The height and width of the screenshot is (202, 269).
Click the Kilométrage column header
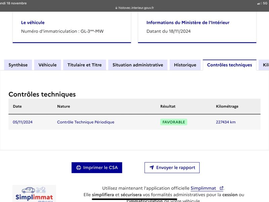click(x=227, y=106)
